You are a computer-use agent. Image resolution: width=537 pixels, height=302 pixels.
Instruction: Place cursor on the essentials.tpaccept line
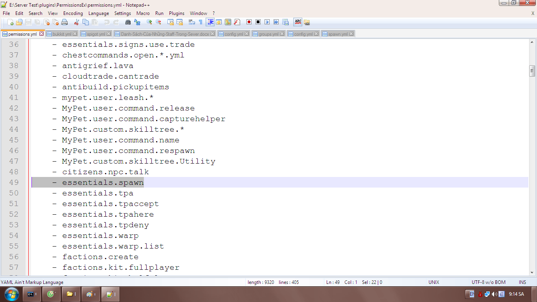280,204
